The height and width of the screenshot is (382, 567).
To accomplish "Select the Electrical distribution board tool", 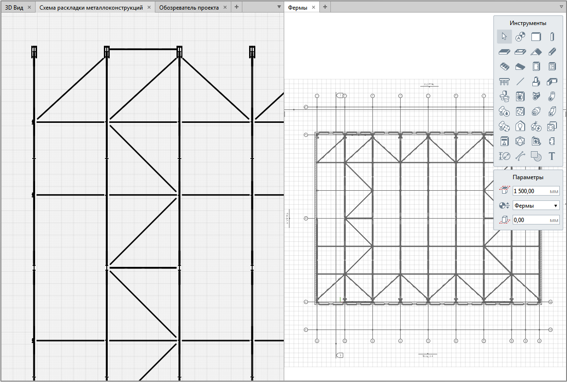I will tap(504, 141).
